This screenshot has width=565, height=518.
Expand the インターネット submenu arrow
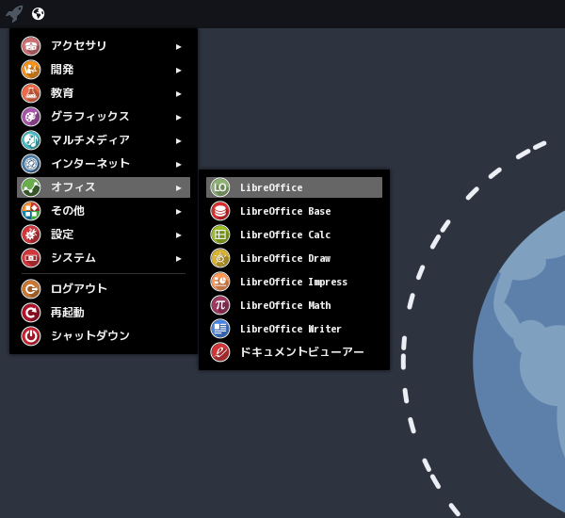[178, 165]
